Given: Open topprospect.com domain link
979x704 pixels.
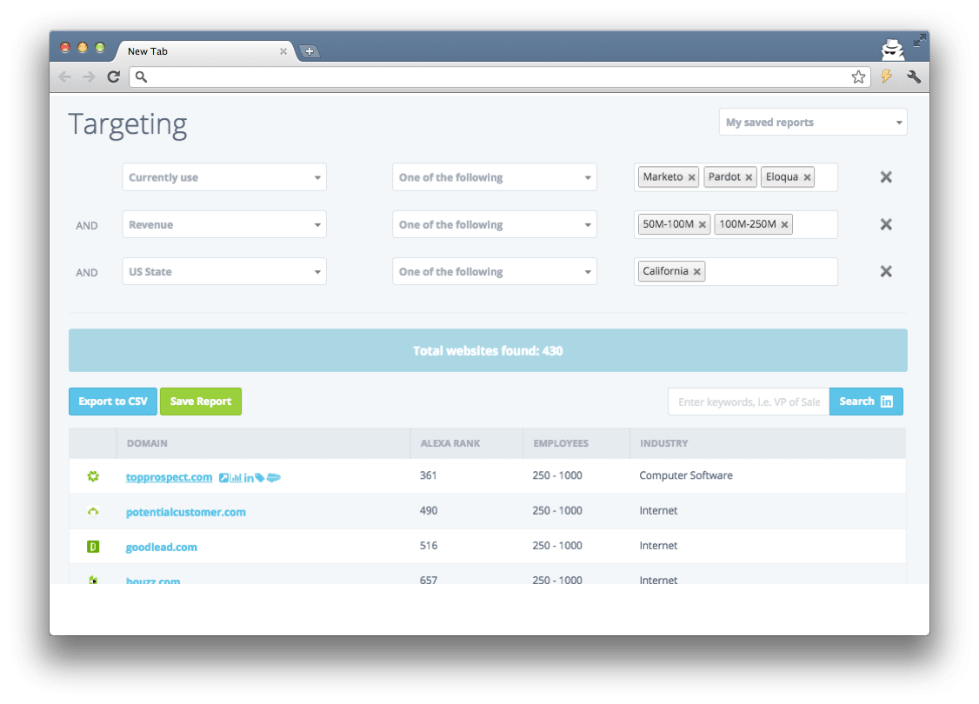Looking at the screenshot, I should [x=170, y=477].
